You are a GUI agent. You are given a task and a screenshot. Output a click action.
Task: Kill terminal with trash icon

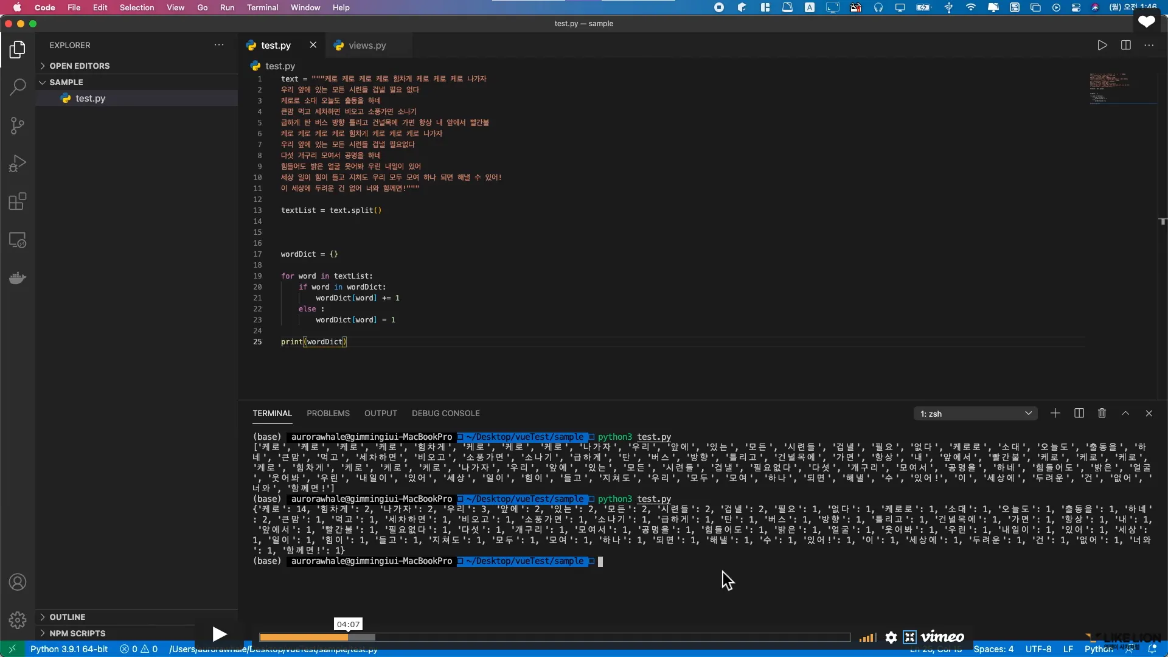(x=1102, y=413)
